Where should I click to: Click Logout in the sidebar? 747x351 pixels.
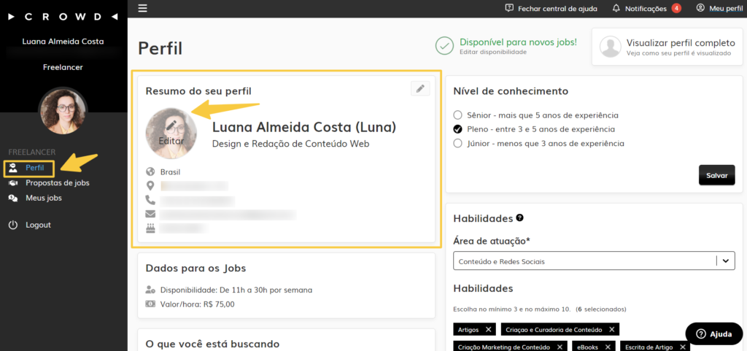coord(38,225)
